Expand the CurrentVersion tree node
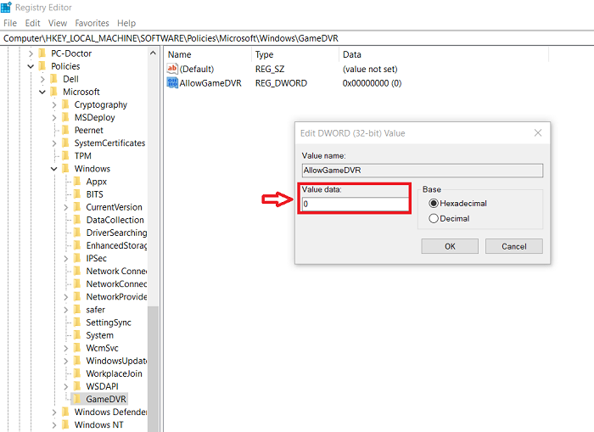The width and height of the screenshot is (594, 432). tap(65, 207)
